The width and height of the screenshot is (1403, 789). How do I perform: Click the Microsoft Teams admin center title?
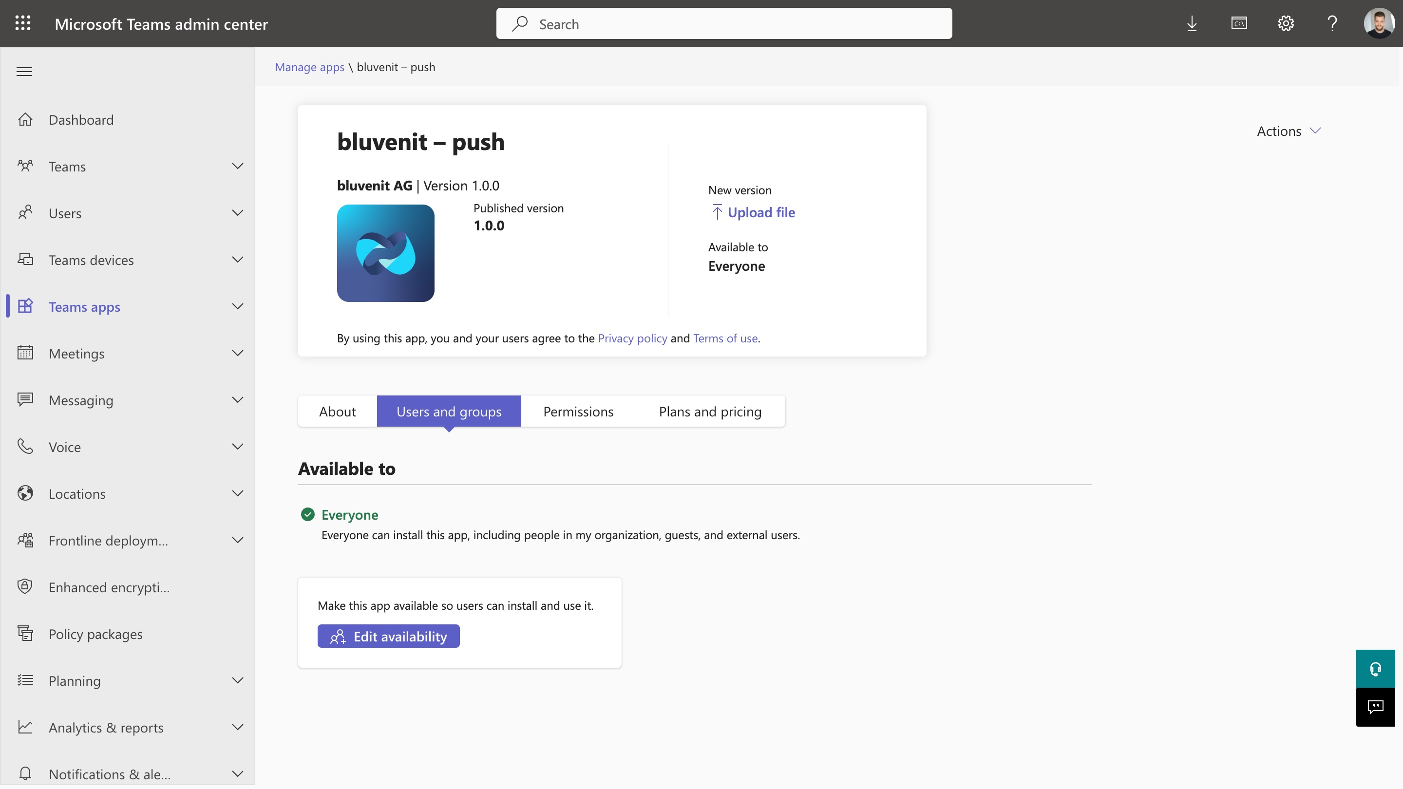tap(161, 24)
